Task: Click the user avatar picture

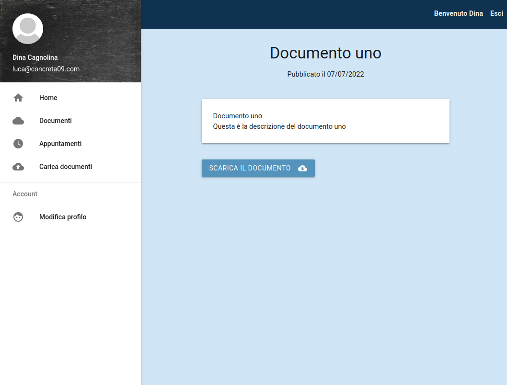Action: (28, 29)
